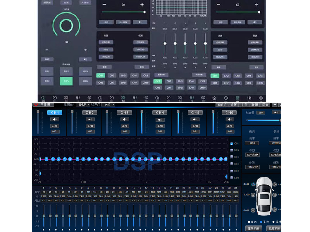Toggle mute on the CH4 strip
Image resolution: width=310 pixels, height=232 pixels.
160,120
